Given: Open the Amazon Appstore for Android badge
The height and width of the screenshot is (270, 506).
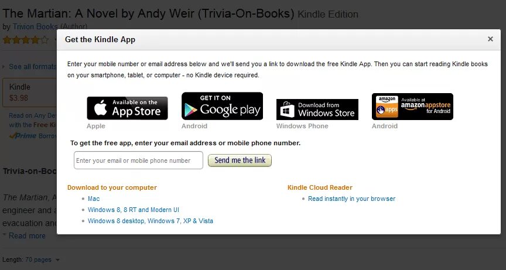Looking at the screenshot, I should (412, 107).
